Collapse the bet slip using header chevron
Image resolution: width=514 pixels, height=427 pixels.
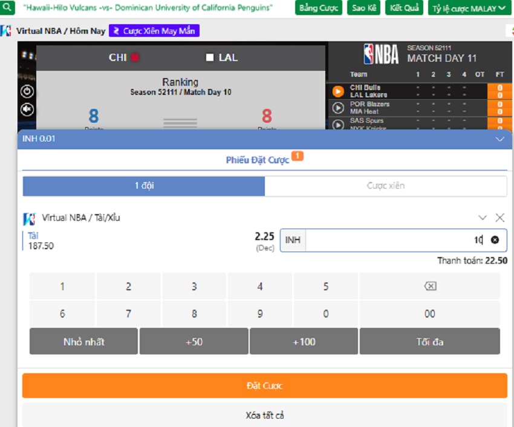pyautogui.click(x=499, y=139)
